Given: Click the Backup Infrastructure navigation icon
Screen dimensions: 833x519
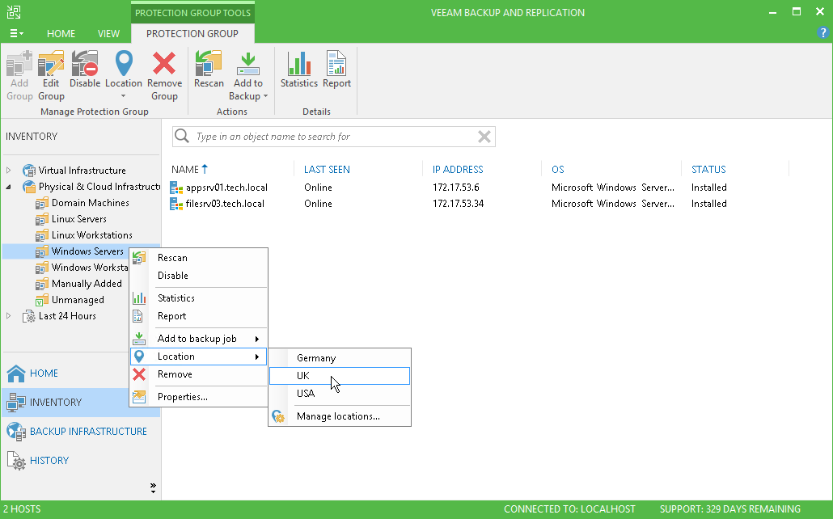Looking at the screenshot, I should (x=16, y=432).
